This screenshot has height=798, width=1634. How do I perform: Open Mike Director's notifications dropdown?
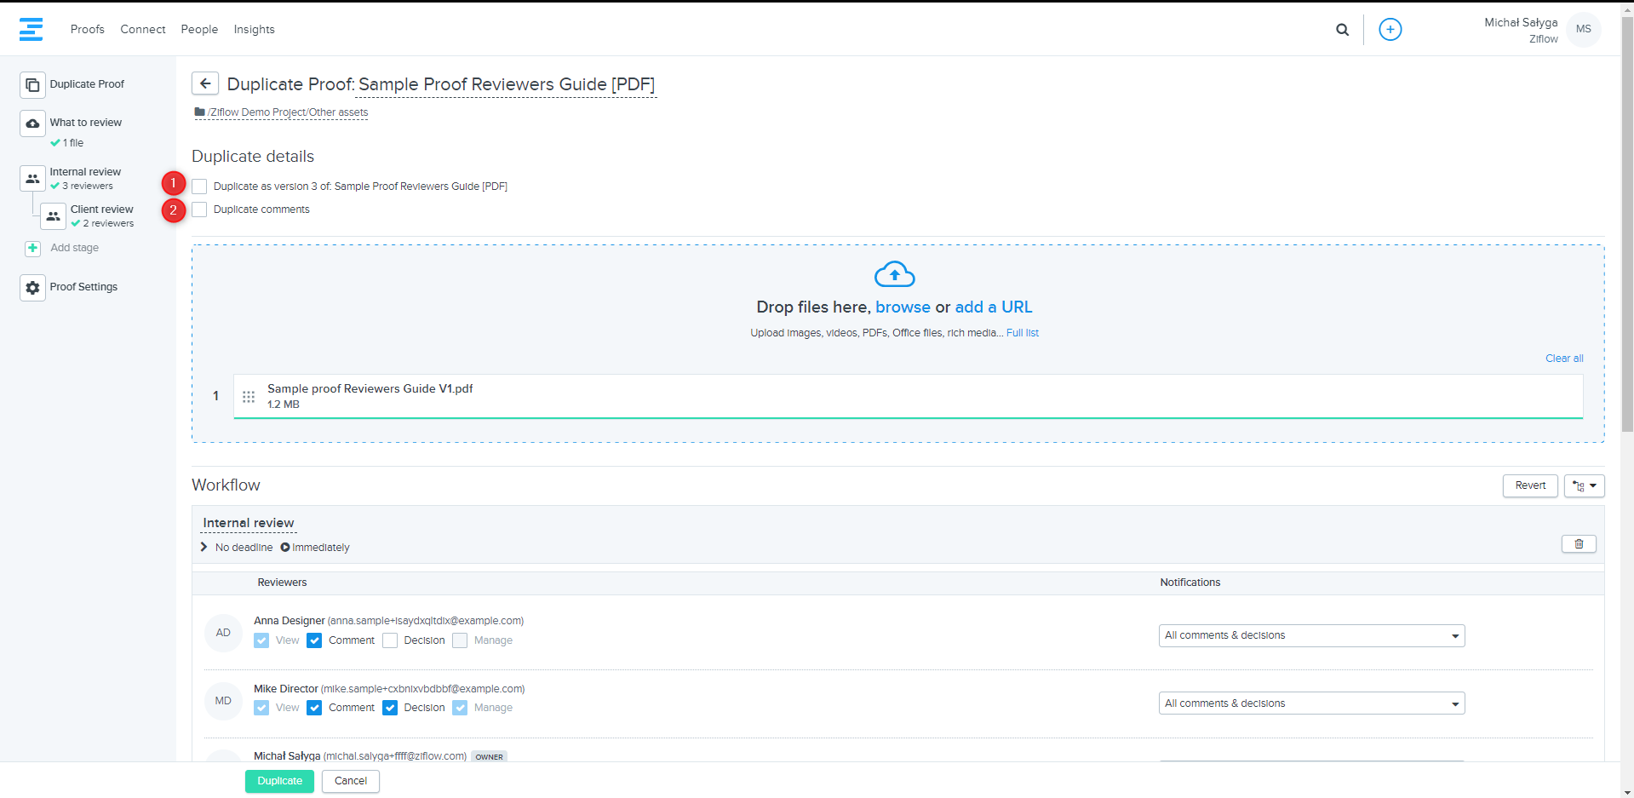point(1310,703)
